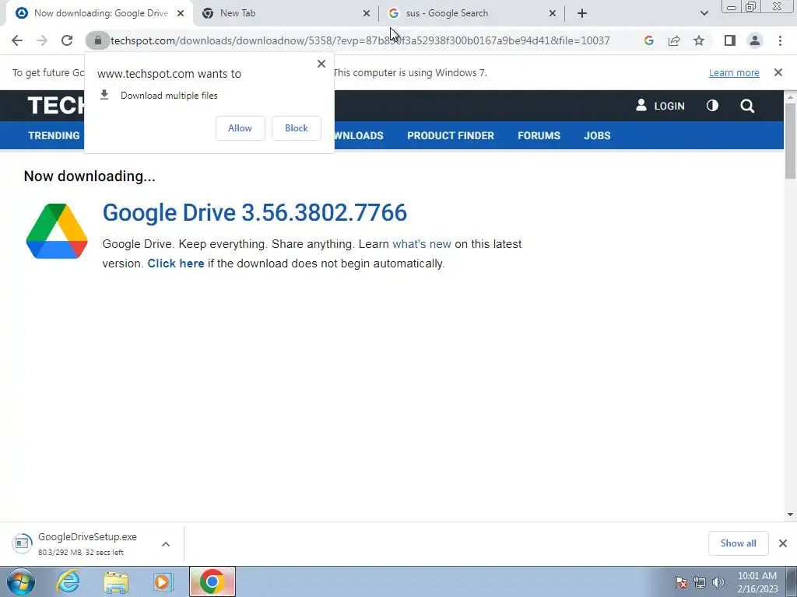Open FORUMS nav item
Image resolution: width=797 pixels, height=597 pixels.
(539, 135)
